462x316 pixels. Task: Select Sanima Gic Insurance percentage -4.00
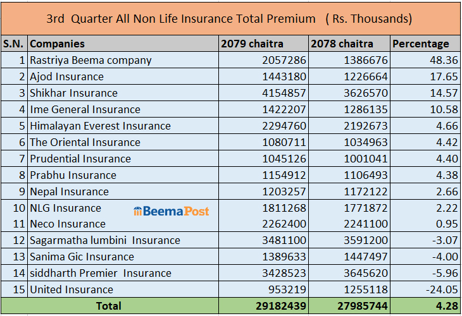click(444, 257)
